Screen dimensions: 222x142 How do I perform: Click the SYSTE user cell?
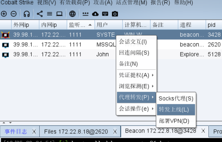106,35
